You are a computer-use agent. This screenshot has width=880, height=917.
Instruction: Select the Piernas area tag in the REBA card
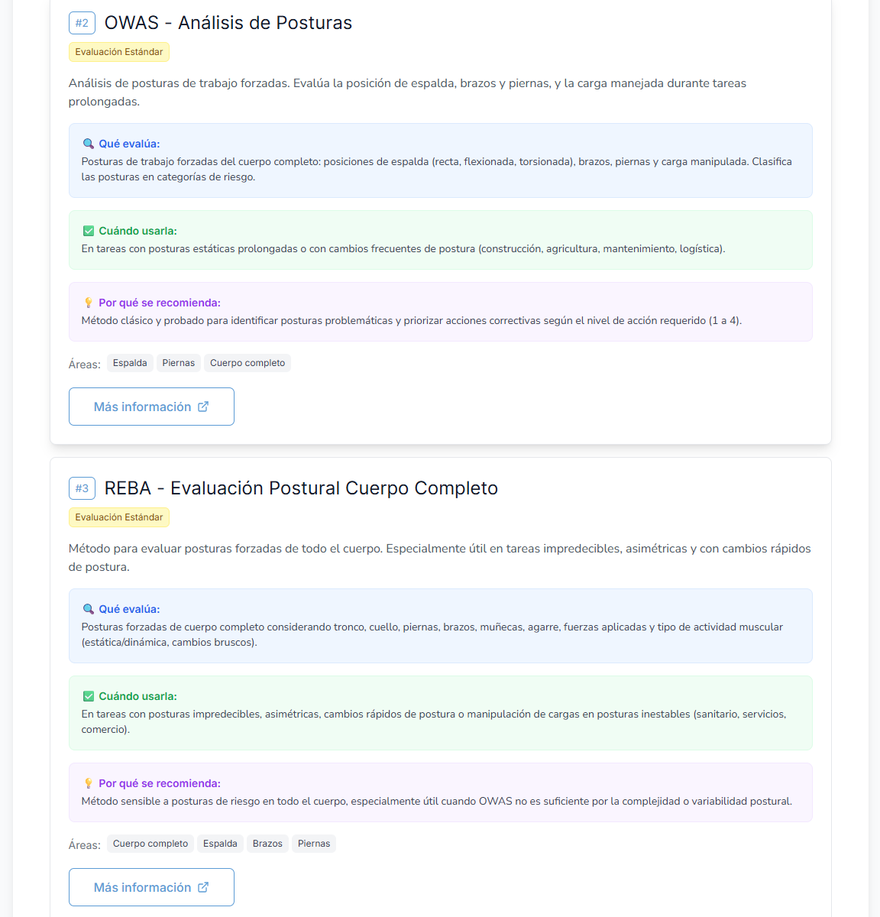click(x=314, y=844)
